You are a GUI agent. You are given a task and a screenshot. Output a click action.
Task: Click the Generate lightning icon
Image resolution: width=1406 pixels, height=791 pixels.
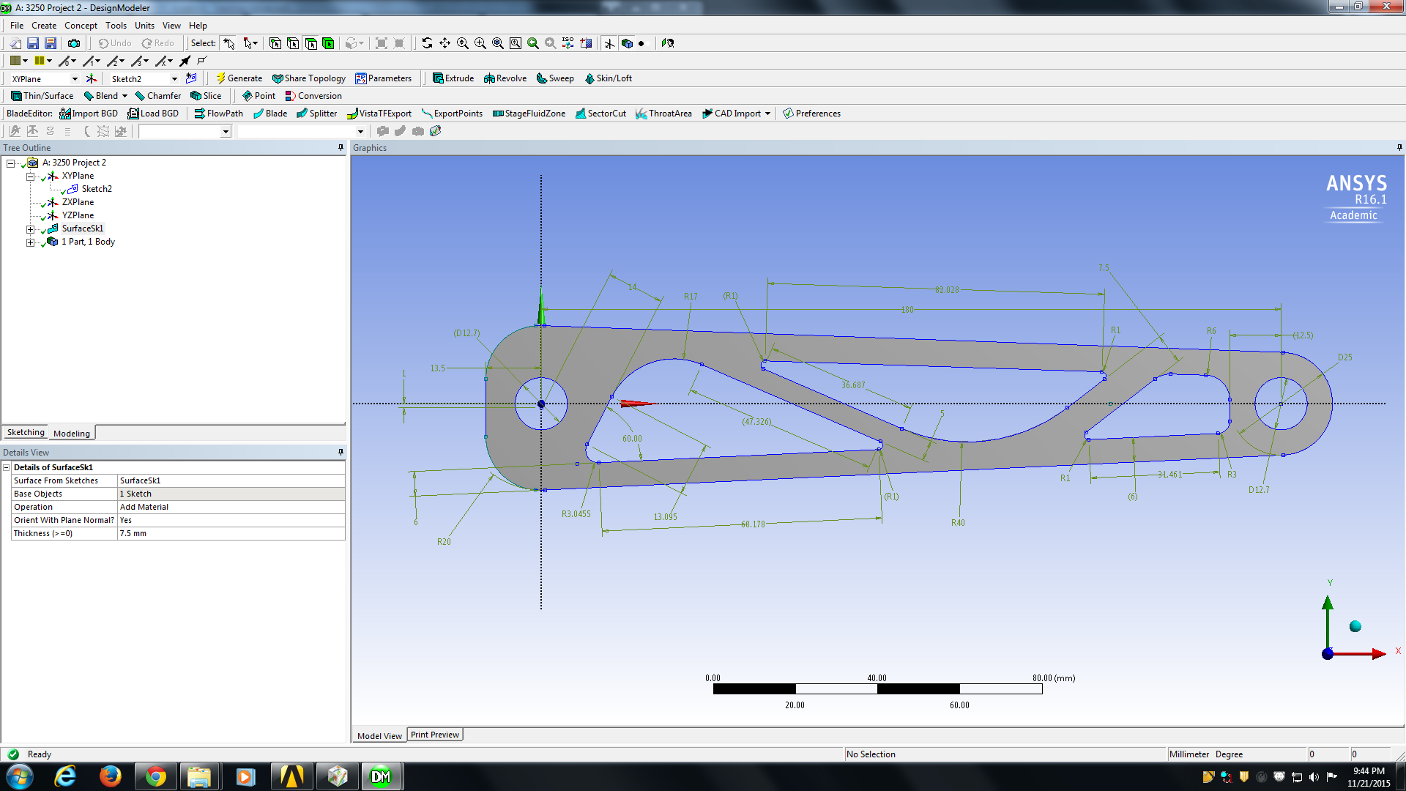(x=220, y=78)
